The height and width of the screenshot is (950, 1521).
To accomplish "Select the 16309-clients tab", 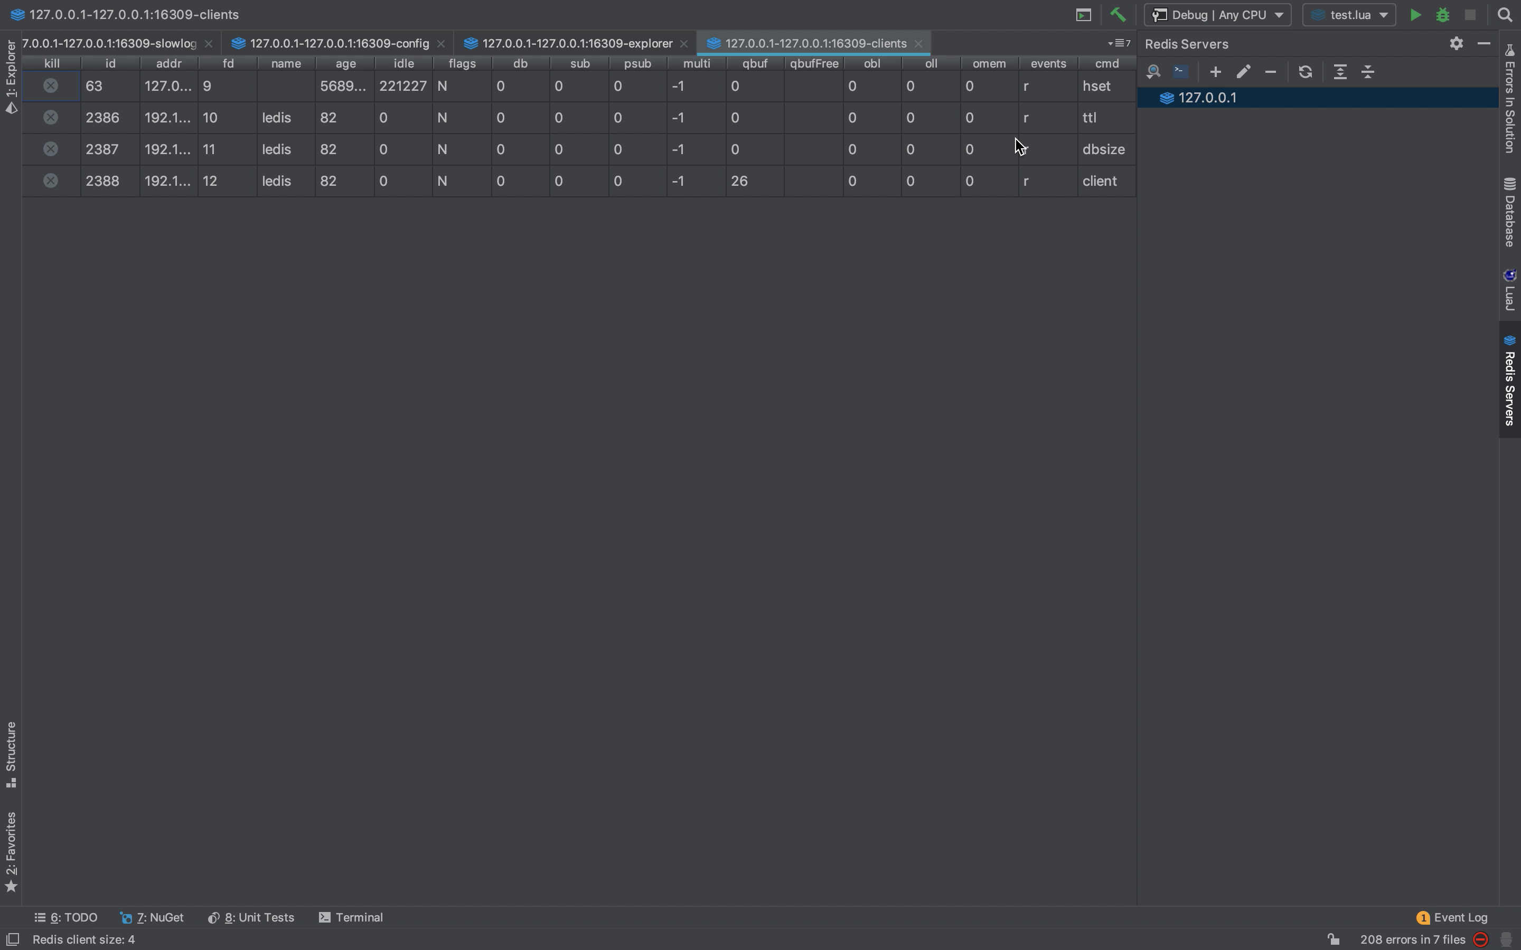I will tap(814, 43).
